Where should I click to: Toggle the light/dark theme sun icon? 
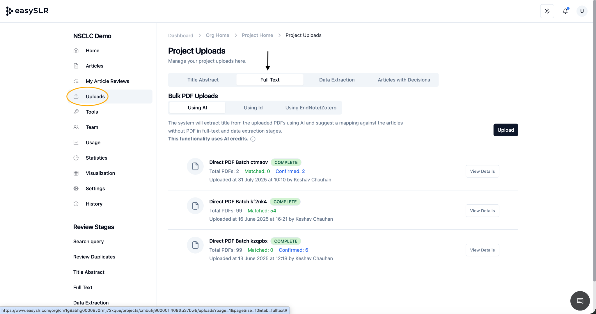tap(547, 11)
